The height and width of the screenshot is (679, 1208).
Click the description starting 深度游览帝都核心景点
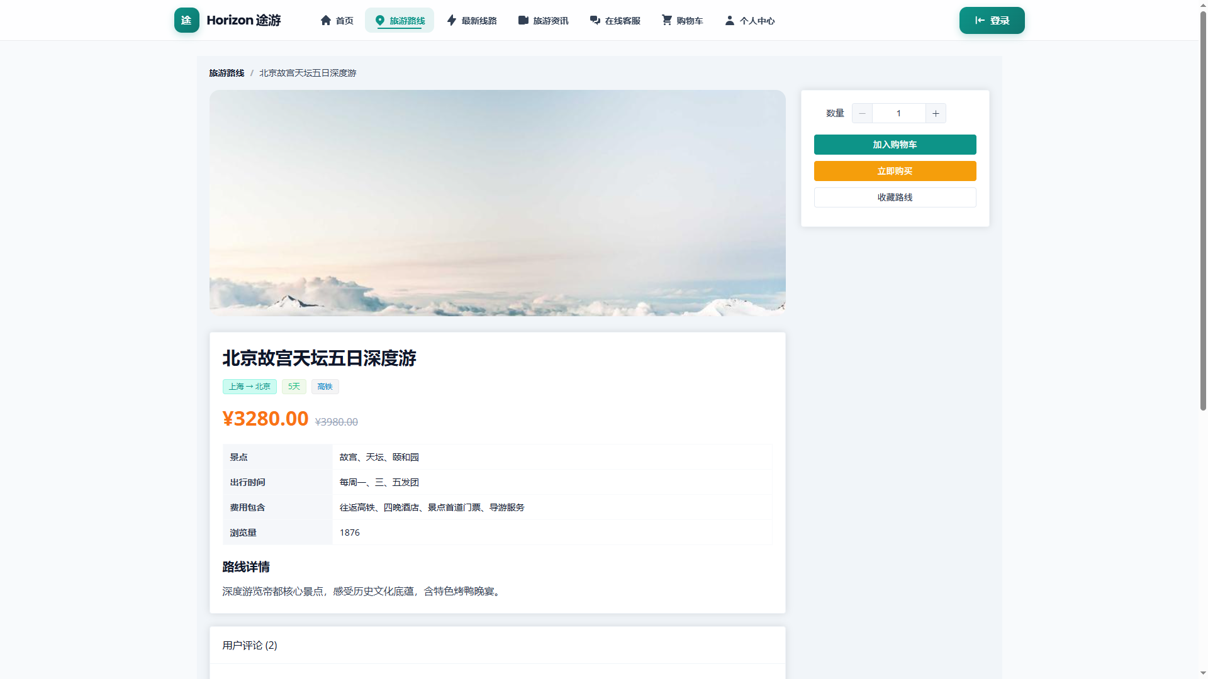point(363,591)
